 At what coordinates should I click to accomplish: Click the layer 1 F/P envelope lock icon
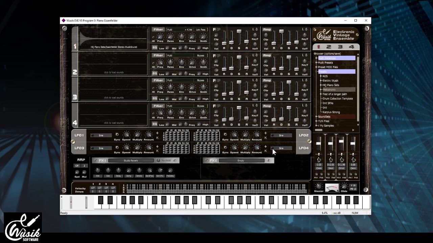[x=256, y=29]
